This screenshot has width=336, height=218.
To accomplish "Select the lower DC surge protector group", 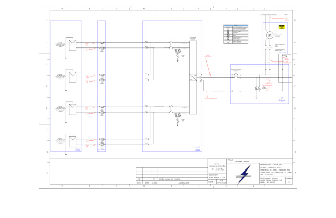I will (177, 118).
